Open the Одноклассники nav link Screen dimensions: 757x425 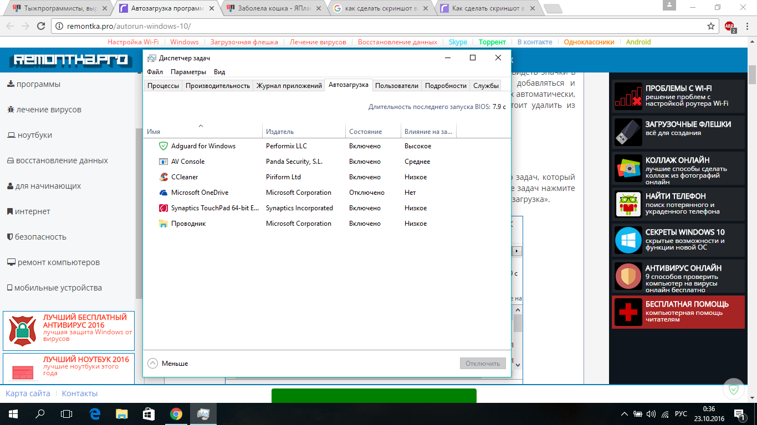click(x=589, y=42)
